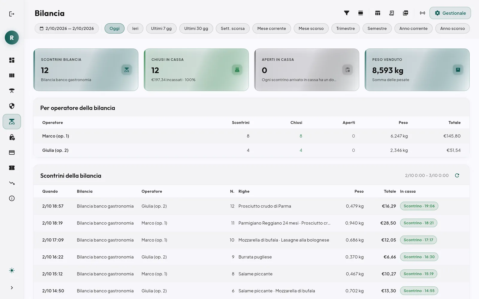The image size is (479, 299).
Task: Pick the Trimestre period chip
Action: 345,28
